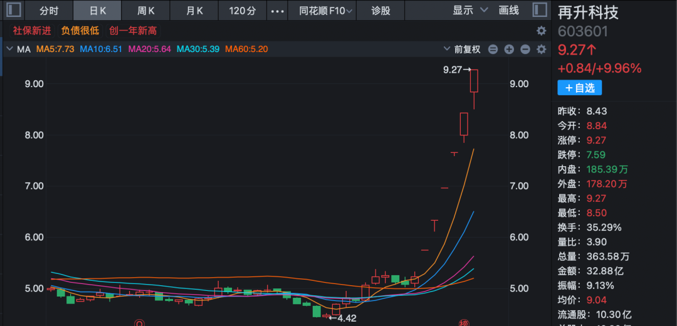Open the MA indicator settings gear
677x326 pixels.
541,50
